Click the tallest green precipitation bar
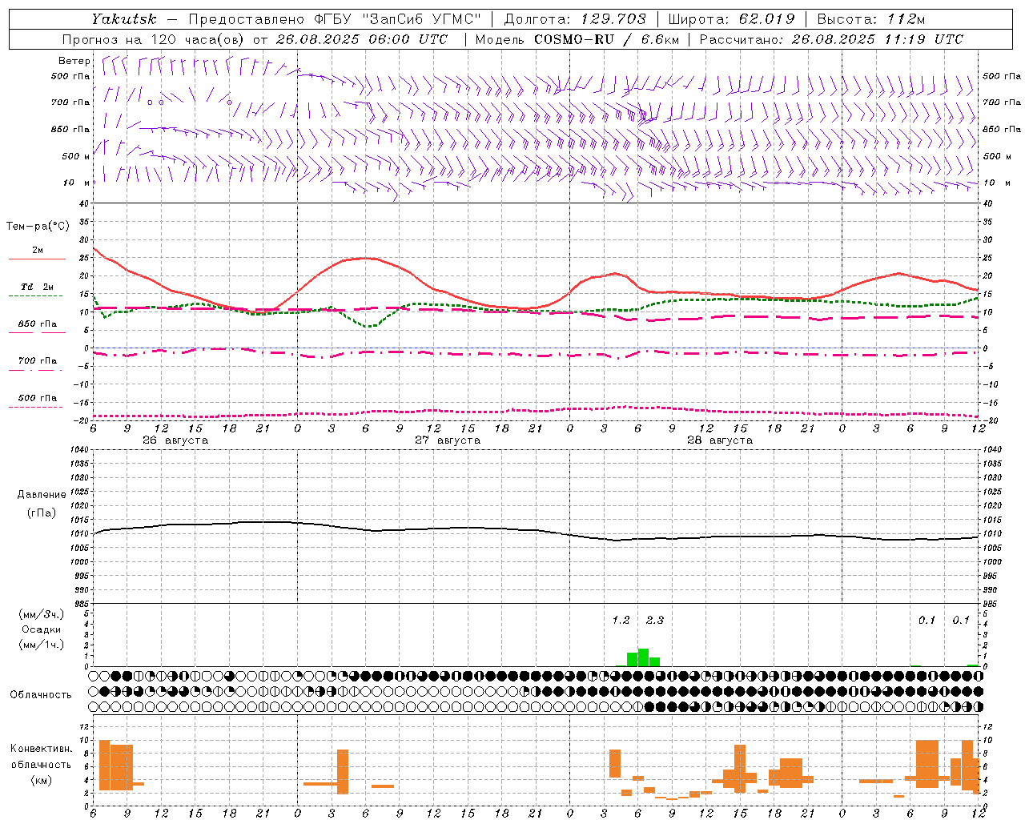 [x=643, y=657]
